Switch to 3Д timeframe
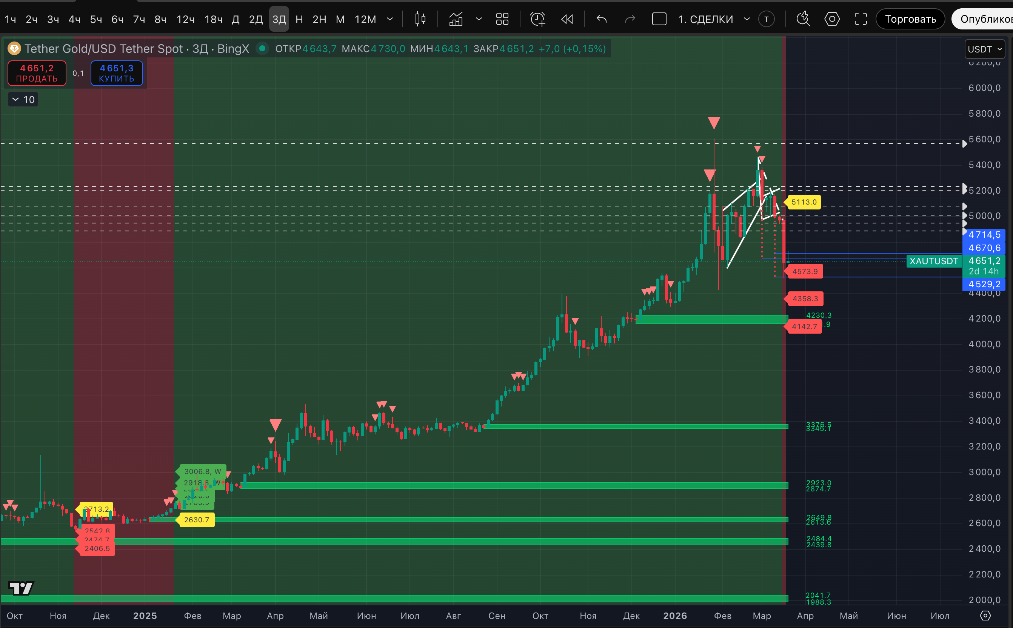 (279, 19)
